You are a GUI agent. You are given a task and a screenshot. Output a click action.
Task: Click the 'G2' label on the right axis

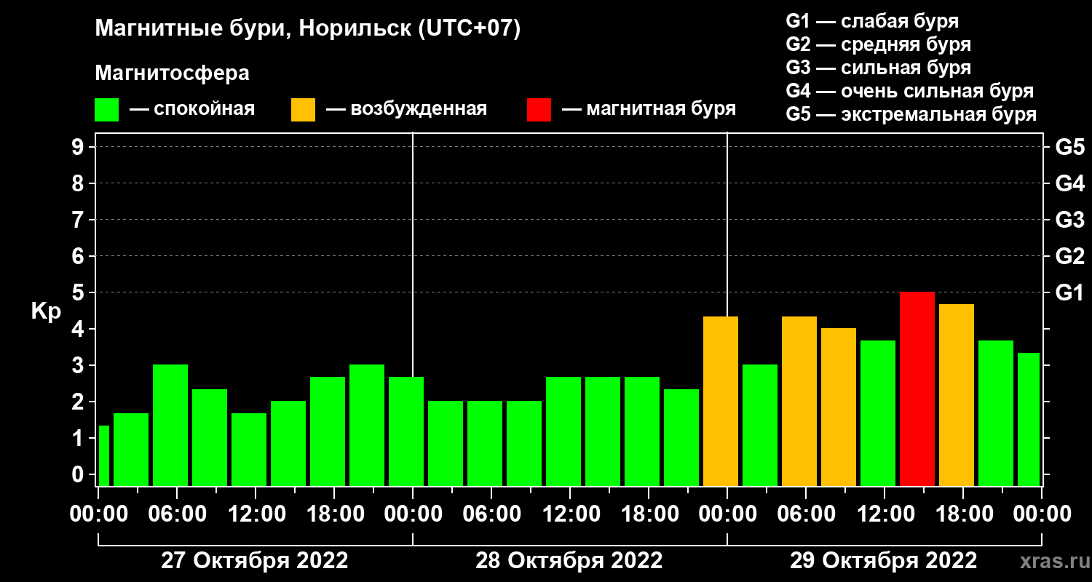pos(1069,256)
